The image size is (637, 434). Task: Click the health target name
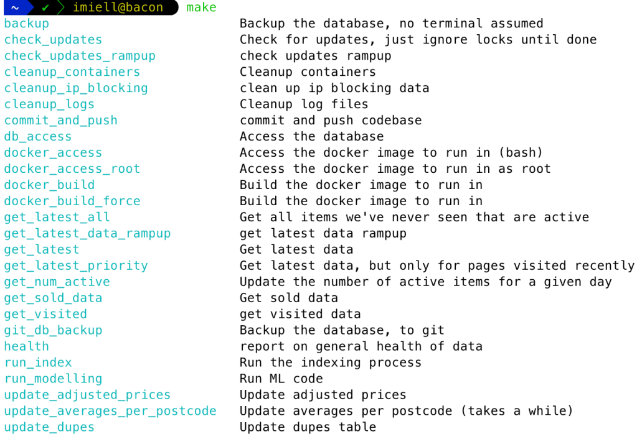coord(26,346)
